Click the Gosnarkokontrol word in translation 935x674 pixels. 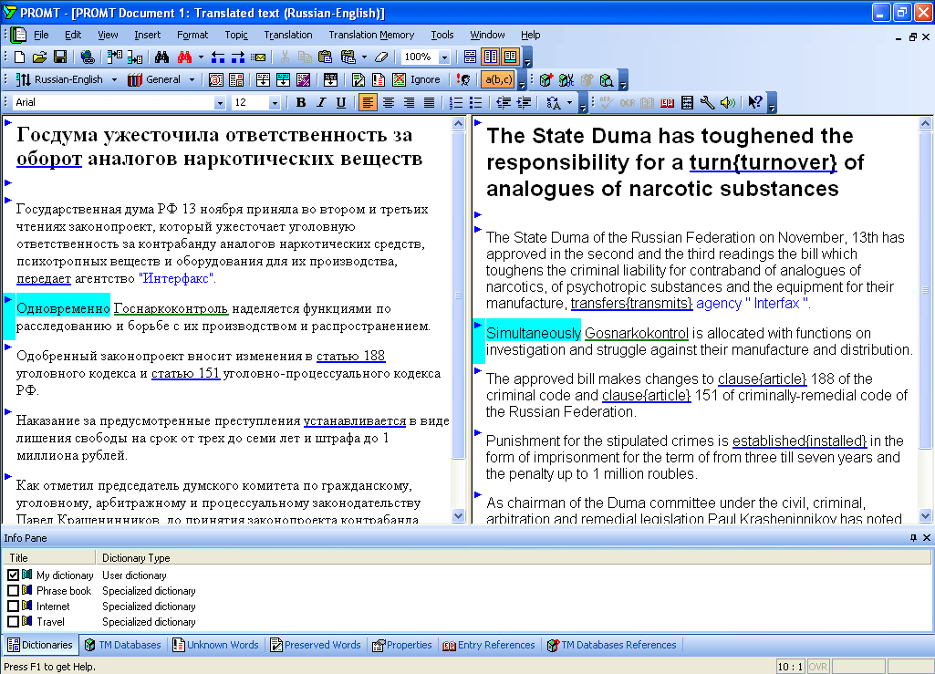[636, 333]
